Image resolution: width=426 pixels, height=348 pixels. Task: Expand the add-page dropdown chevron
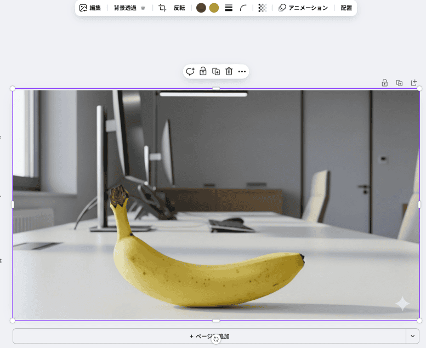tap(412, 336)
